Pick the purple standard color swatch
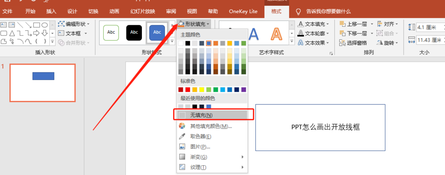 point(243,89)
